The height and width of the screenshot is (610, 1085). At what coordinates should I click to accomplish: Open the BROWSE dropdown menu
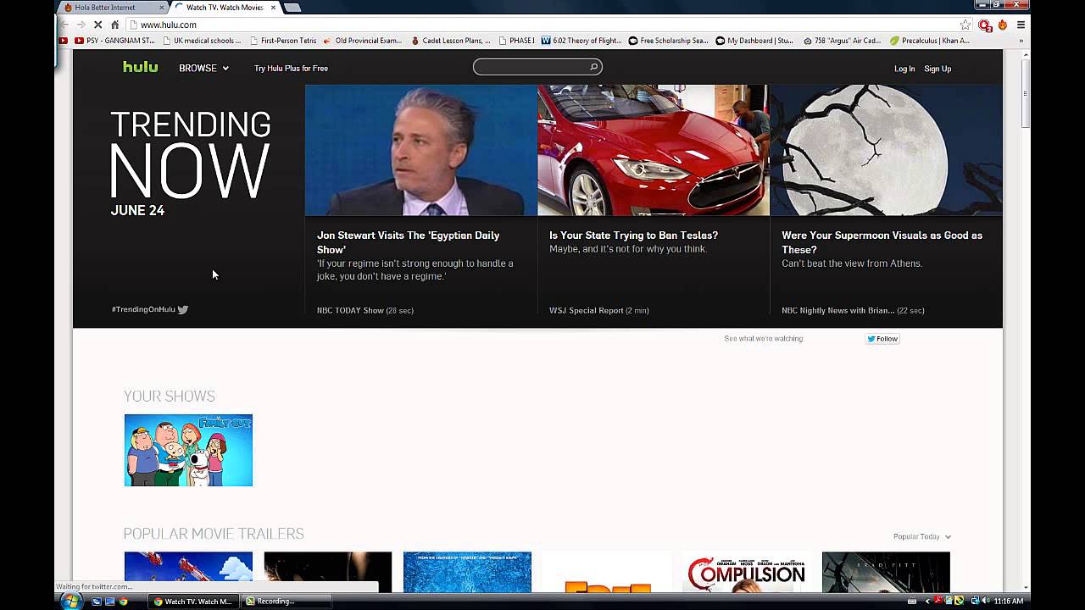coord(203,68)
